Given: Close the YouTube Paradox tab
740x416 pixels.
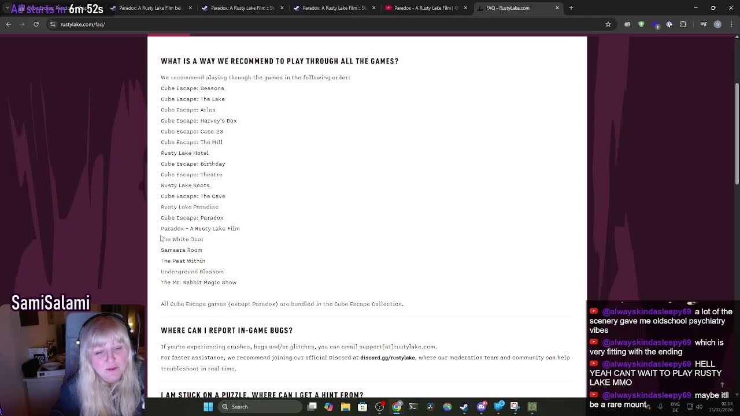Looking at the screenshot, I should [x=465, y=8].
